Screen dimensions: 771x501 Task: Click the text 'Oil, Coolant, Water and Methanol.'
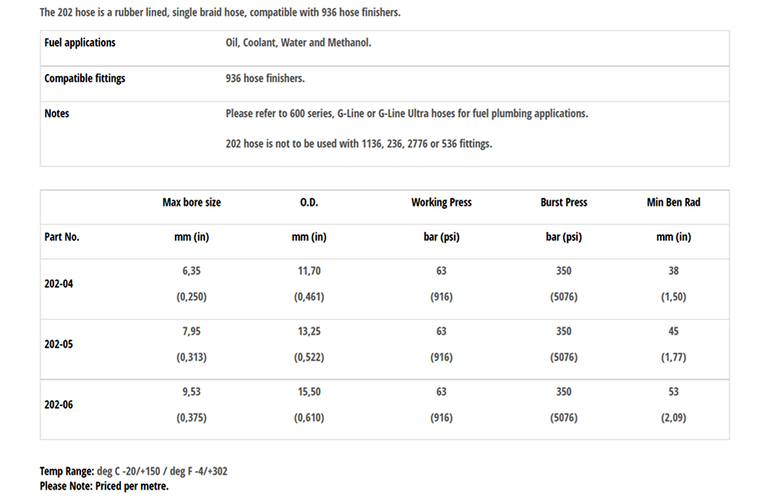point(298,42)
